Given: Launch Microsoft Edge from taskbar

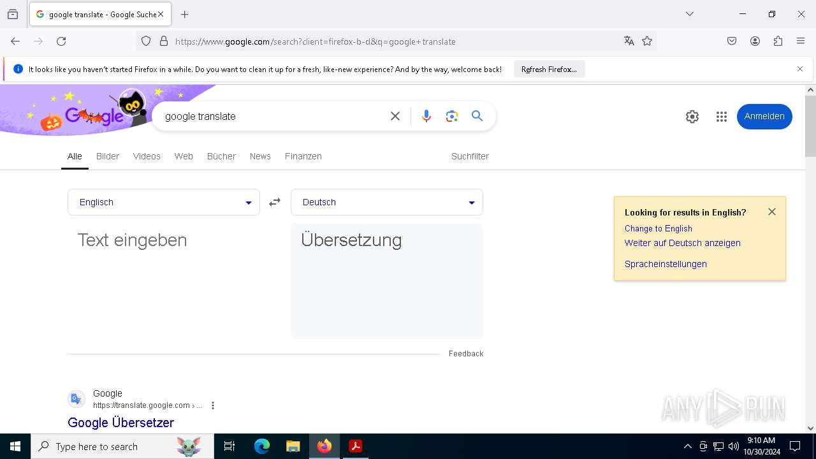Looking at the screenshot, I should click(262, 446).
